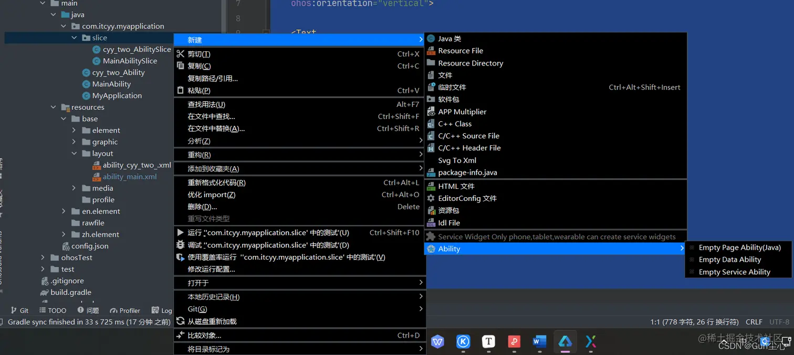794x355 pixels.
Task: Click UTF-8 encoding in status bar
Action: (779, 322)
